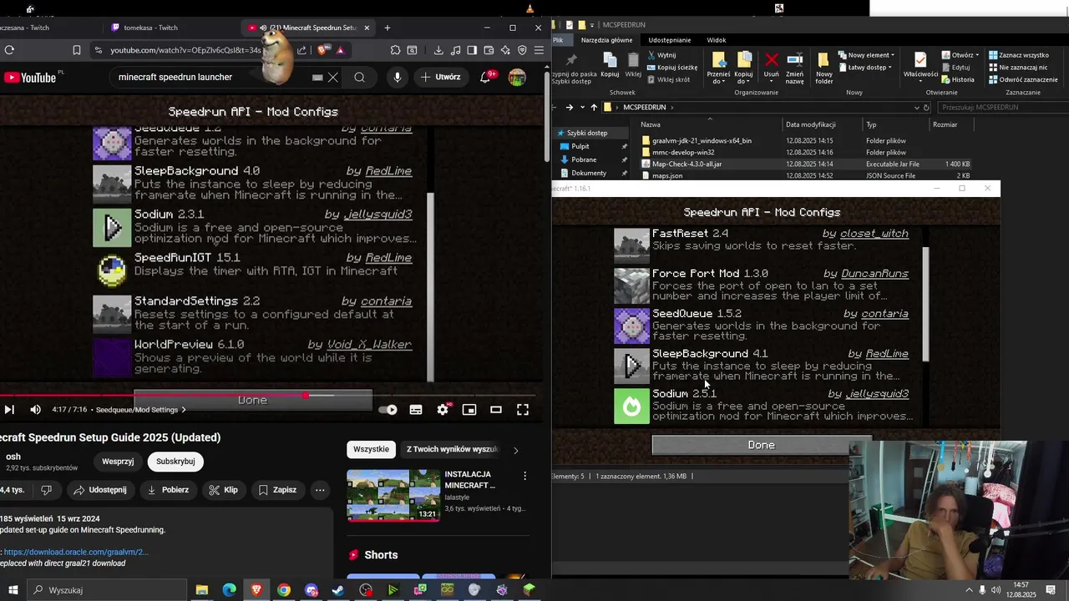
Task: Open browser downloads arrow icon
Action: coord(438,50)
